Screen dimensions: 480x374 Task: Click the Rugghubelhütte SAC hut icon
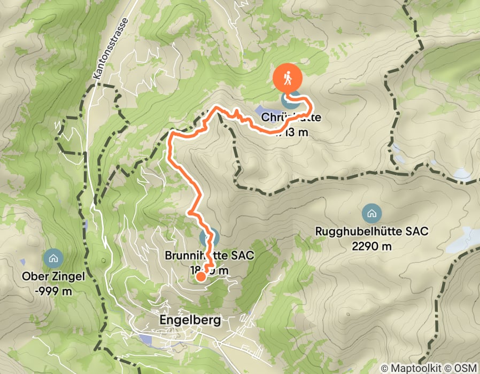click(x=371, y=213)
